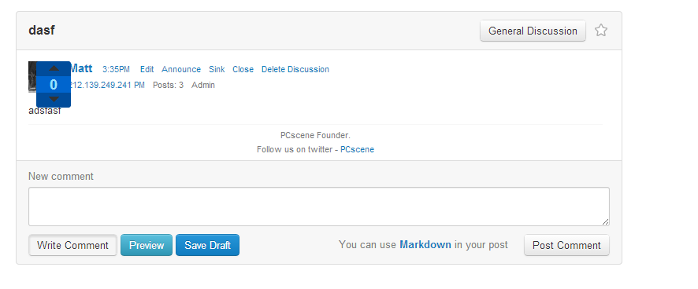This screenshot has height=289, width=698.
Task: Bookmark discussion with the star icon
Action: coord(601,30)
